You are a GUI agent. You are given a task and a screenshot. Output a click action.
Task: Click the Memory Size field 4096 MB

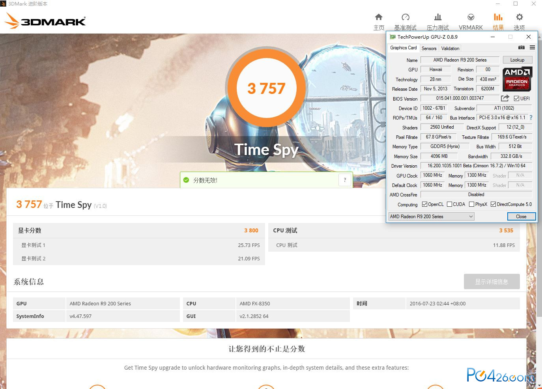tap(439, 156)
